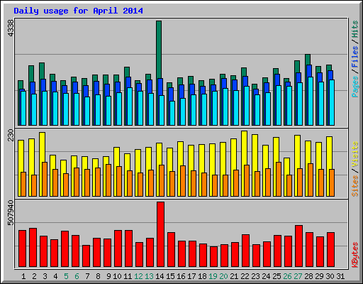
Task: Select day label 2 on the axis
Action: [x=34, y=276]
